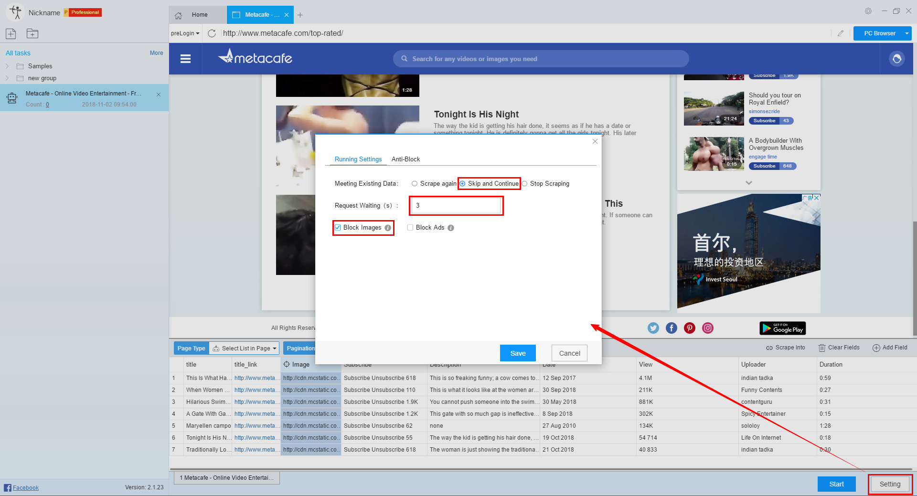Viewport: 917px width, 496px height.
Task: Click Tonight Is His Night title
Action: coord(476,114)
